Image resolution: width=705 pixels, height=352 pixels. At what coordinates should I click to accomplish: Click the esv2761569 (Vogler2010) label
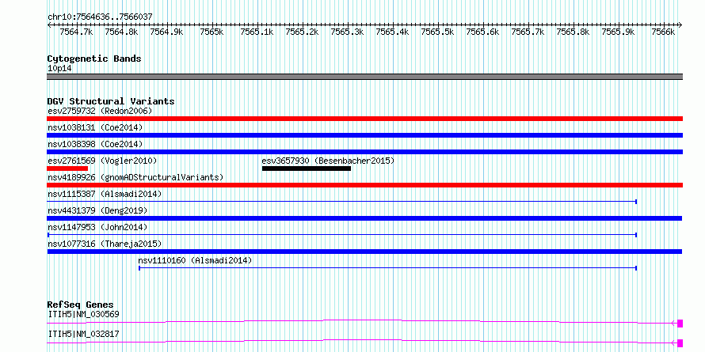[102, 161]
